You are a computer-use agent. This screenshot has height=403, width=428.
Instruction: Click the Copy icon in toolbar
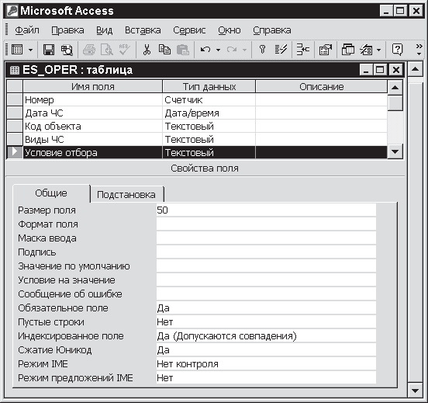164,50
